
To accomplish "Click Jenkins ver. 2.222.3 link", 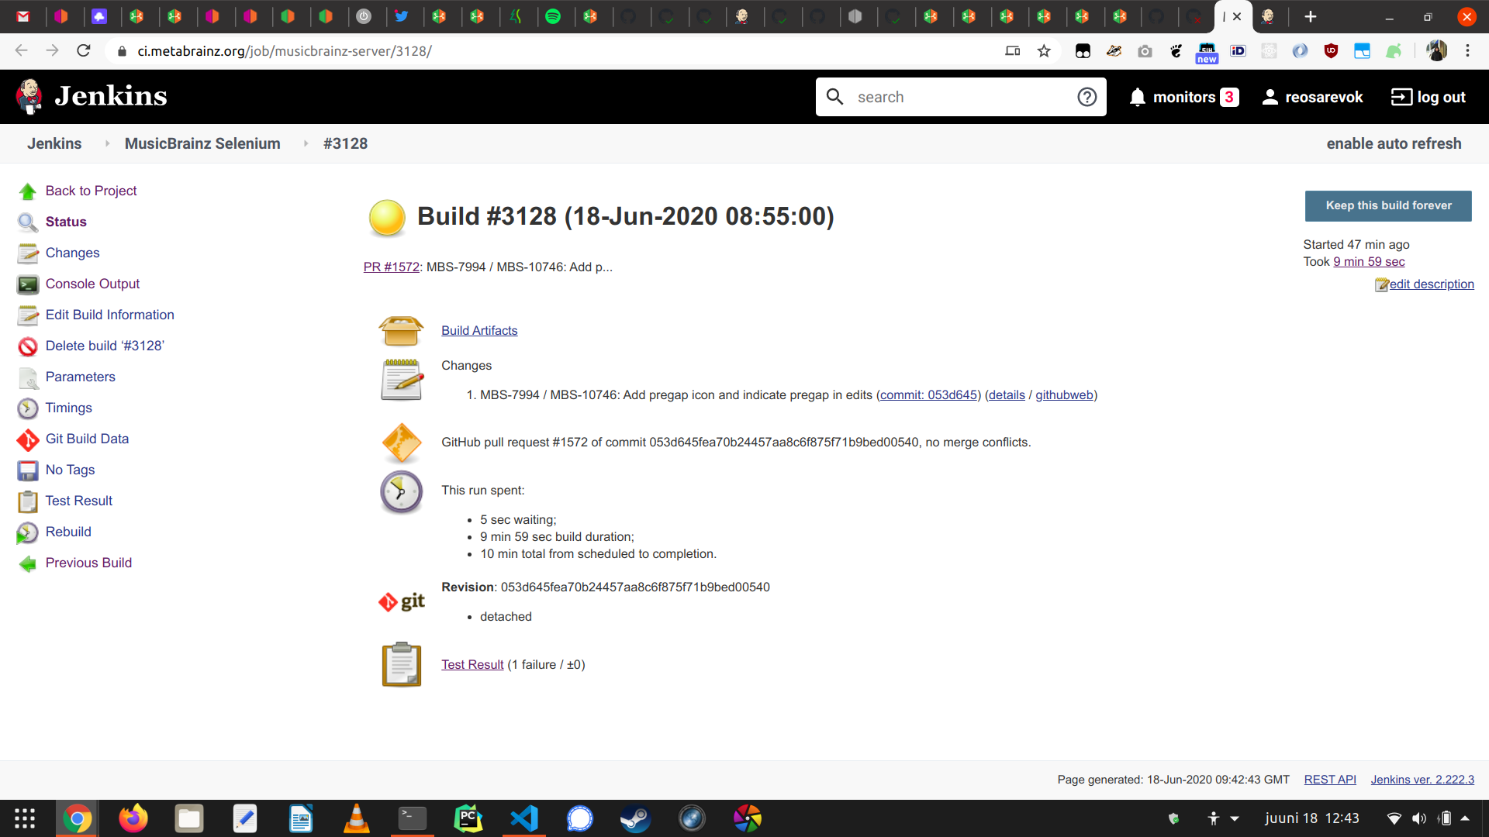I will point(1422,780).
